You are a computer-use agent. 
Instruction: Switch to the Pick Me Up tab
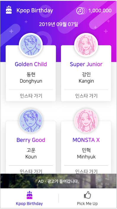point(87,198)
